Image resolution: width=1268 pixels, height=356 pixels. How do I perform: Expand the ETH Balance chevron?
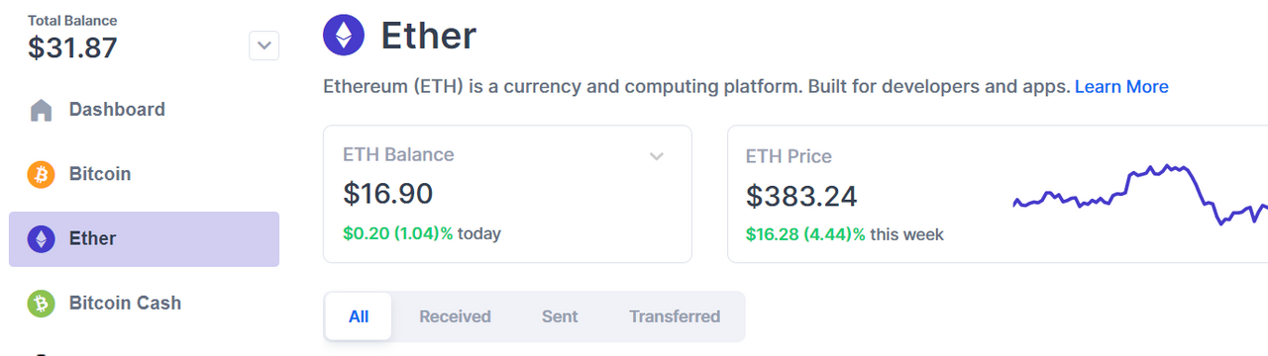[656, 156]
